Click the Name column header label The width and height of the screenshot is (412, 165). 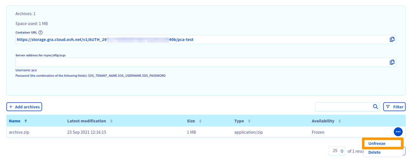pos(15,121)
